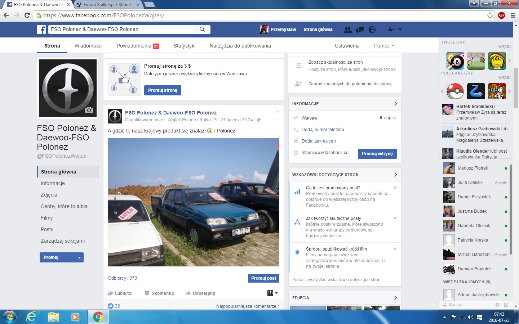
Task: Click the search magnifier button
Action: (202, 30)
